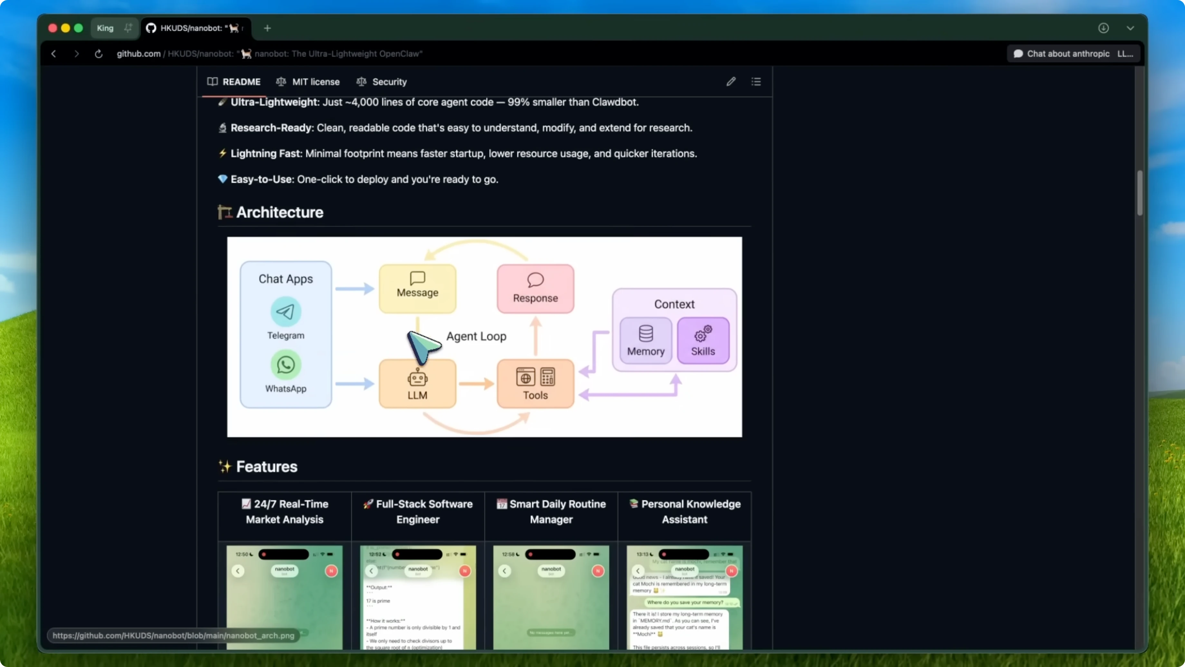1185x667 pixels.
Task: Switch to the HKUDS/nanobot browser tab
Action: [x=195, y=28]
